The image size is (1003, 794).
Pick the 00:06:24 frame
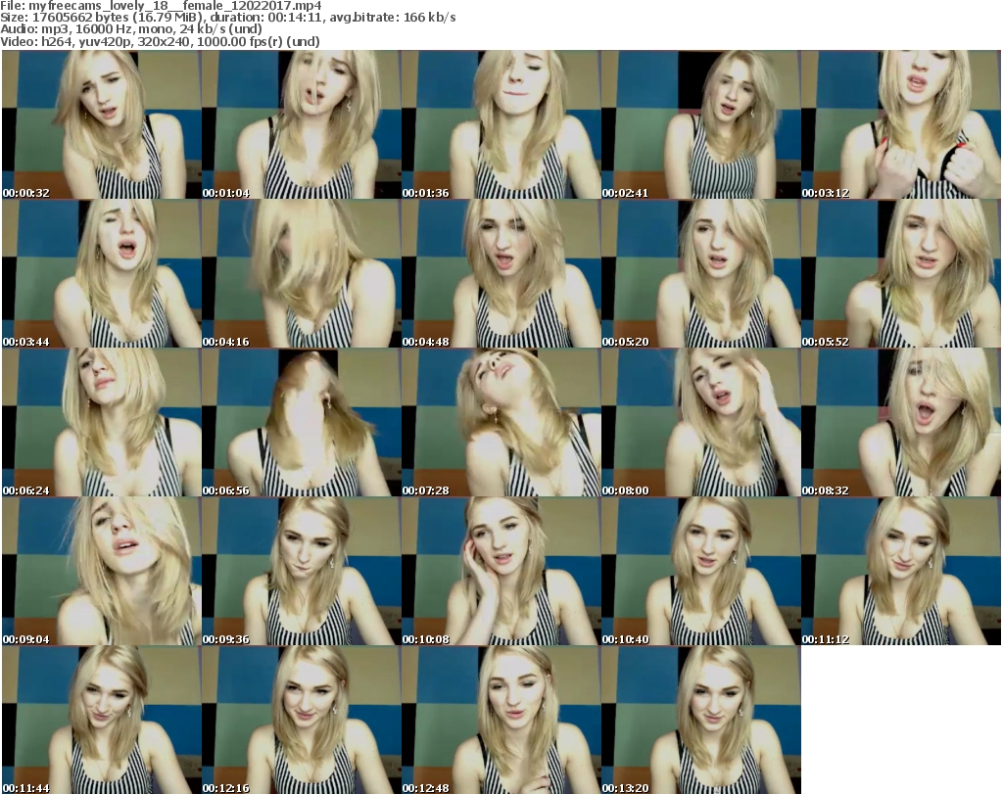point(101,423)
